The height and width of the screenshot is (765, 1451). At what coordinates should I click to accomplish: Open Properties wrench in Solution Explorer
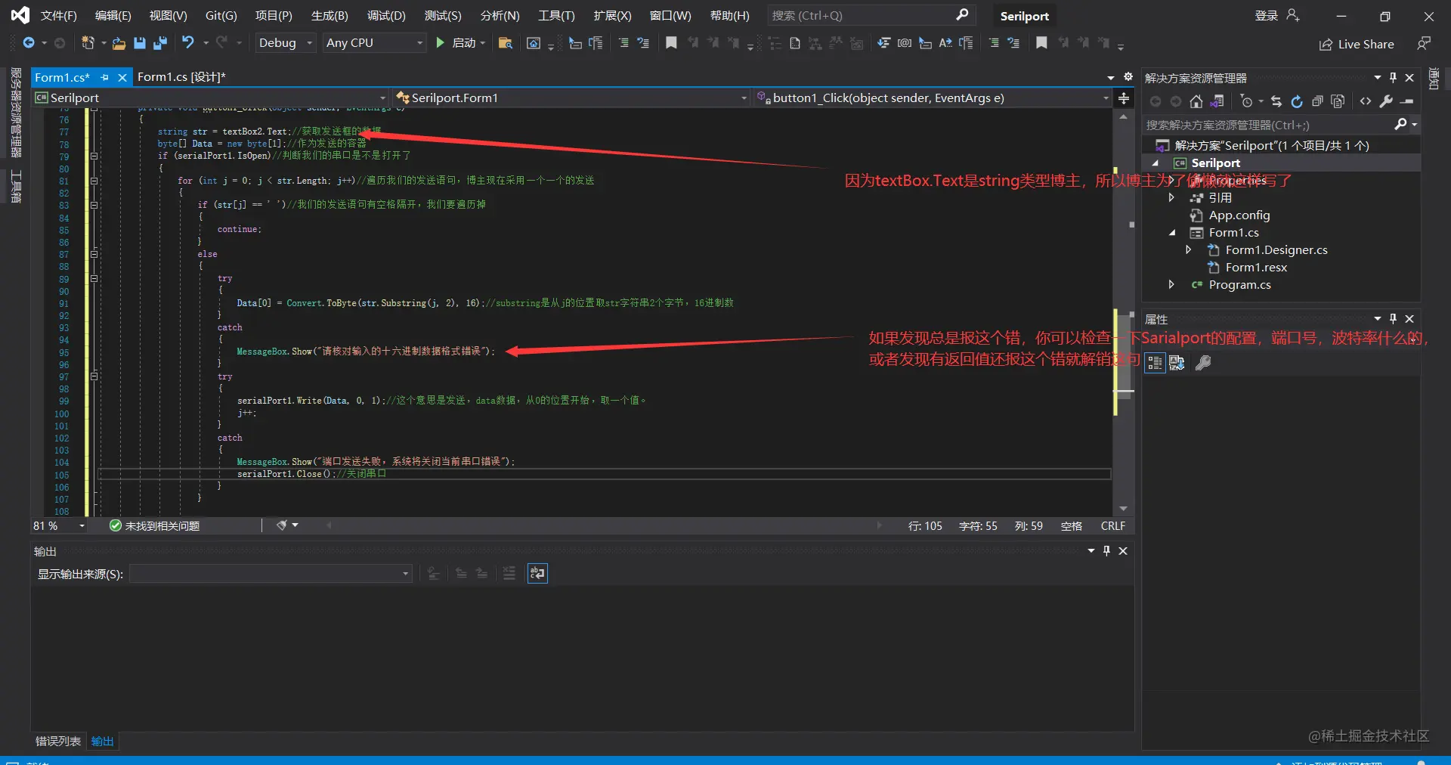point(1386,101)
